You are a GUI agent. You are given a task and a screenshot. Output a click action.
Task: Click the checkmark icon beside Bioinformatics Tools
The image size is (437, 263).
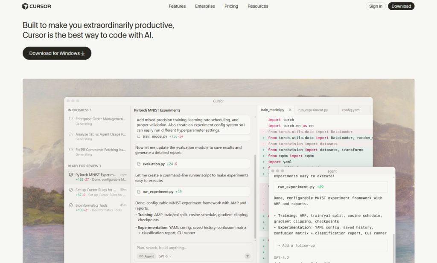(71, 205)
